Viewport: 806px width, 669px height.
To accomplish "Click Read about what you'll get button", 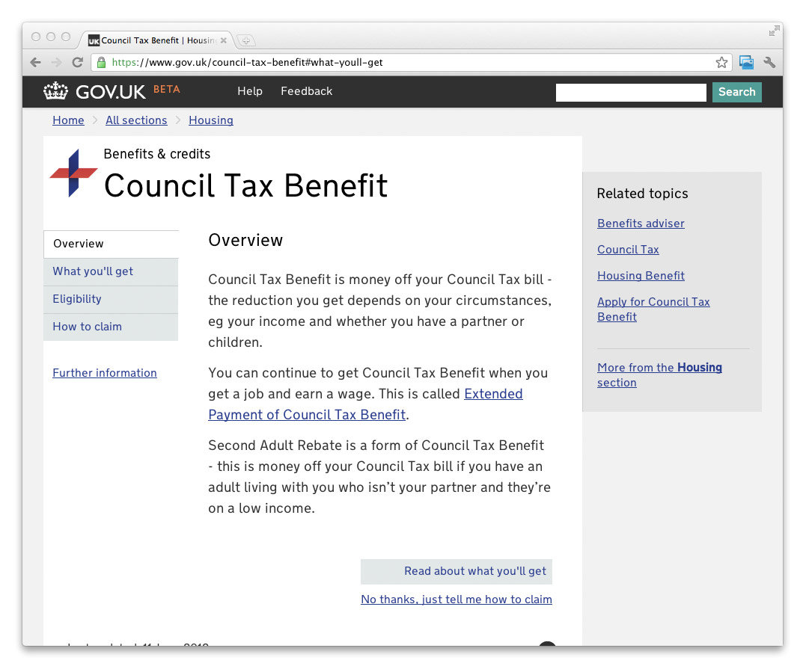I will point(457,571).
